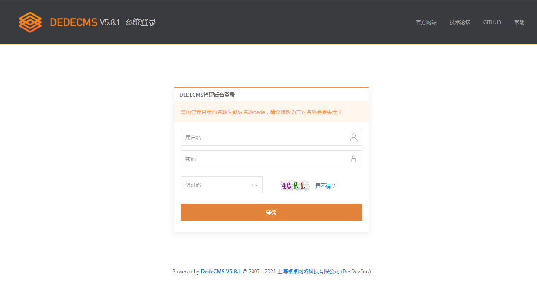Click the GITHUB link in top navigation
537x300 pixels.
coord(492,22)
